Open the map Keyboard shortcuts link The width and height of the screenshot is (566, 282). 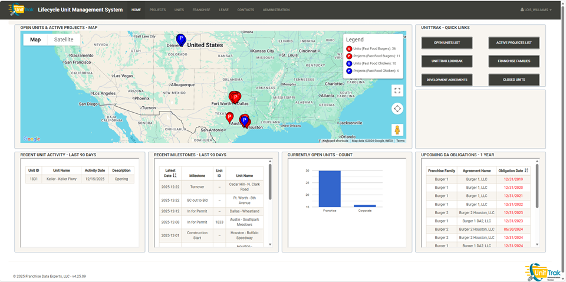coord(335,141)
